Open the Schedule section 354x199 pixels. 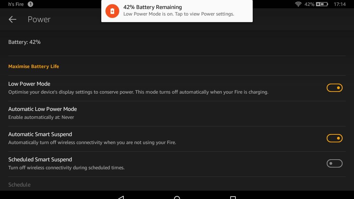[19, 184]
